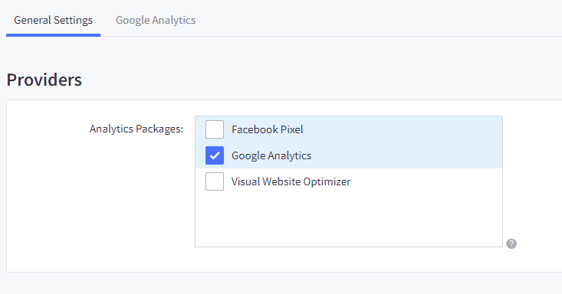Click the Providers section heading
The image size is (562, 294).
pos(44,80)
